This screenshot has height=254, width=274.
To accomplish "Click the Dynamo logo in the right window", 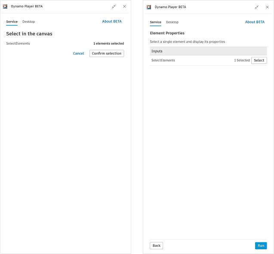I will (x=149, y=7).
